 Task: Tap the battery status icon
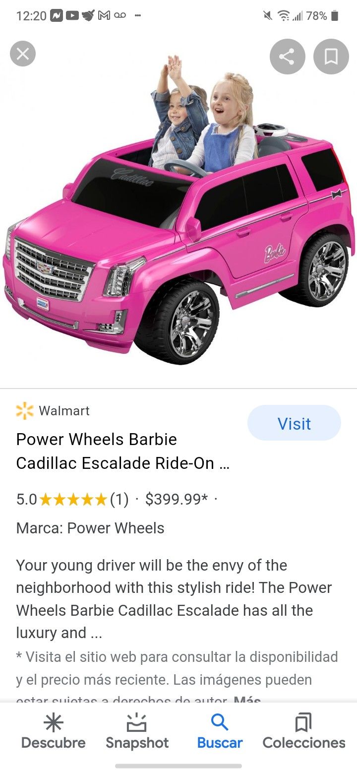[x=335, y=16]
